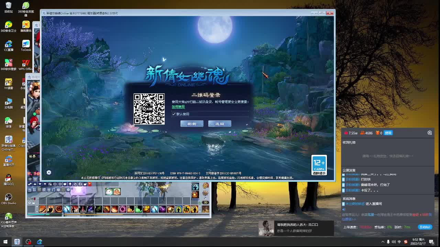Open OBS icon in the taskbar
This screenshot has width=440, height=247.
point(28,242)
